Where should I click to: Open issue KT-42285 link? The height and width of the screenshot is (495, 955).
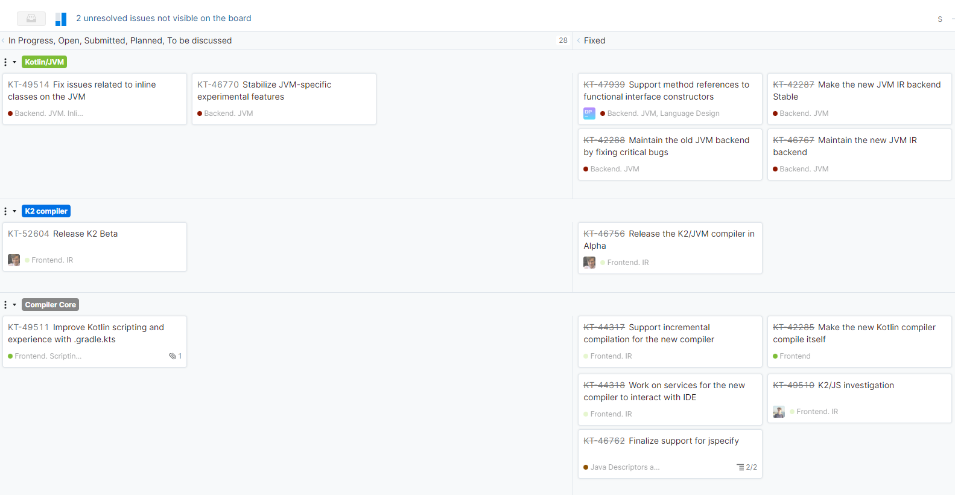coord(793,327)
